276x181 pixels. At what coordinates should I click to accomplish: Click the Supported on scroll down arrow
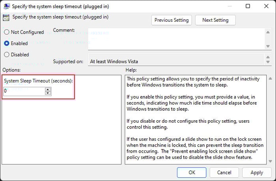(268, 62)
